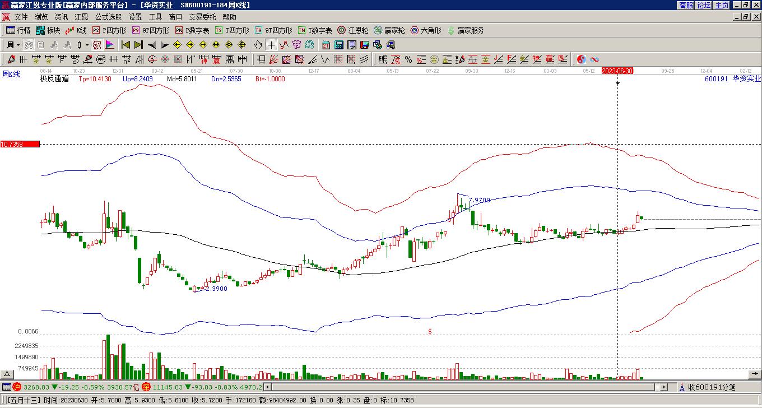Open the 文件 menu
Image resolution: width=762 pixels, height=408 pixels.
tap(21, 17)
